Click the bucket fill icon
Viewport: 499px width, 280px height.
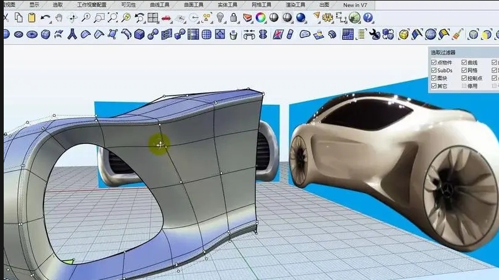234,35
